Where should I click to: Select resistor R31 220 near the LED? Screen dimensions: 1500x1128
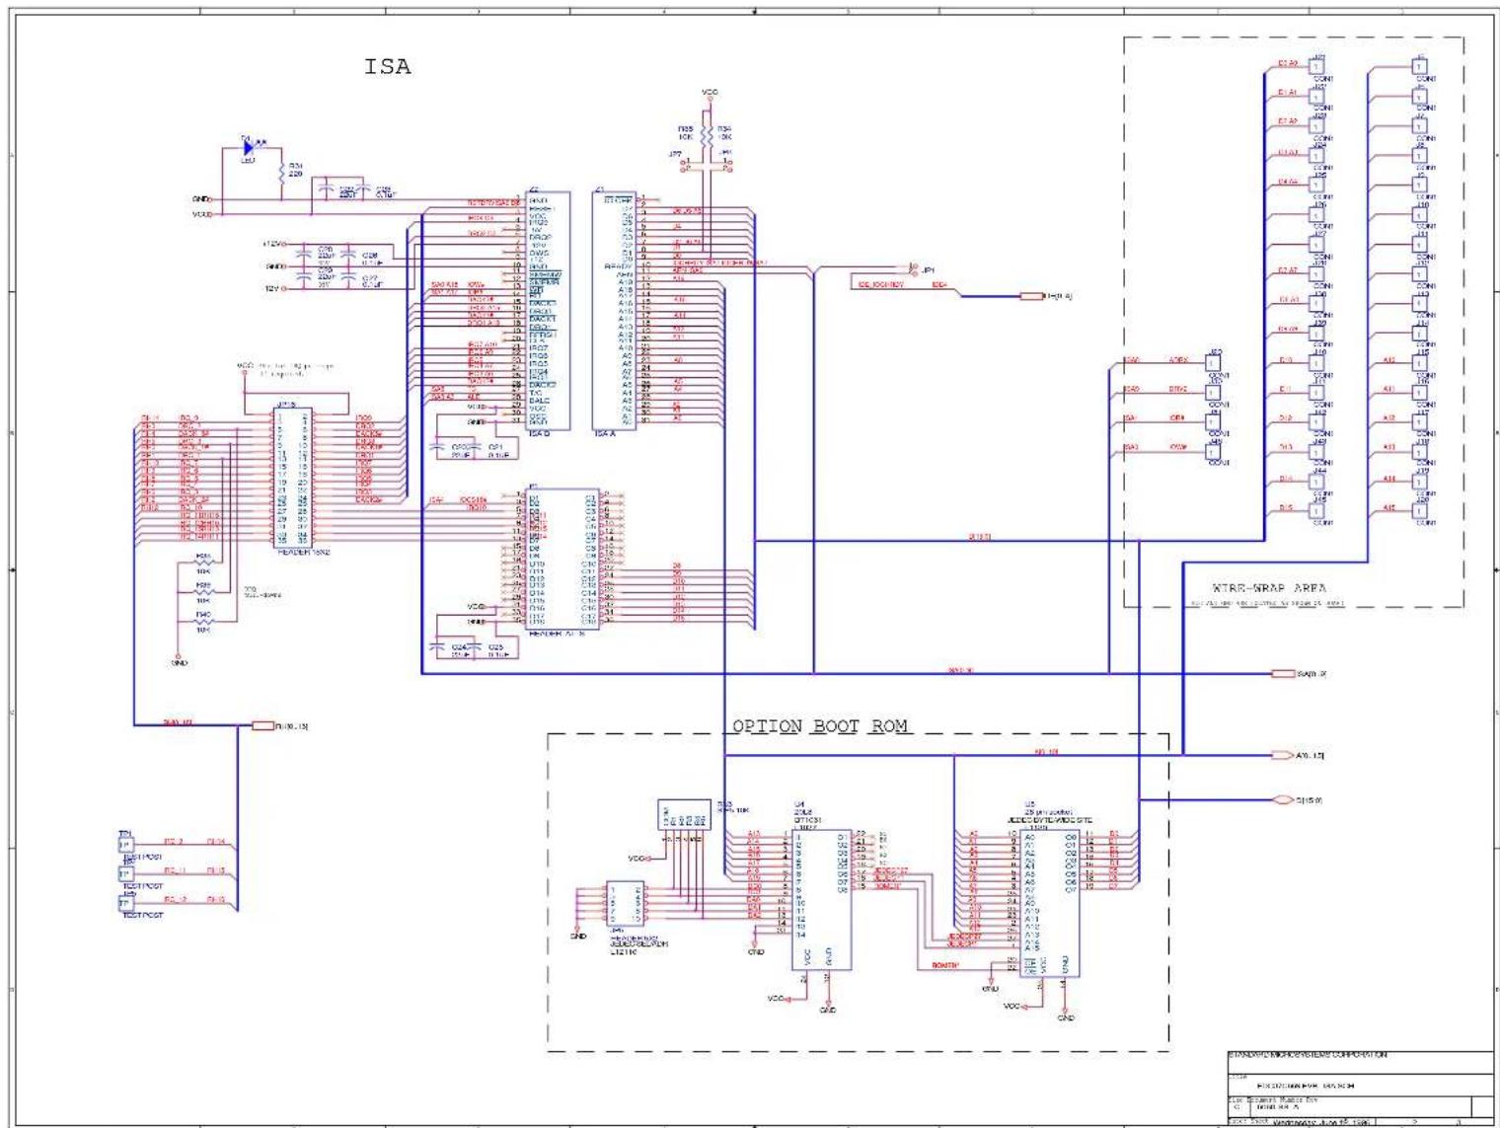[x=284, y=172]
